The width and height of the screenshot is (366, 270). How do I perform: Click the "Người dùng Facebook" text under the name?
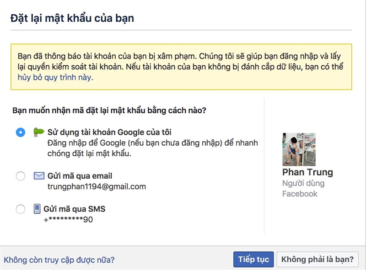point(303,189)
